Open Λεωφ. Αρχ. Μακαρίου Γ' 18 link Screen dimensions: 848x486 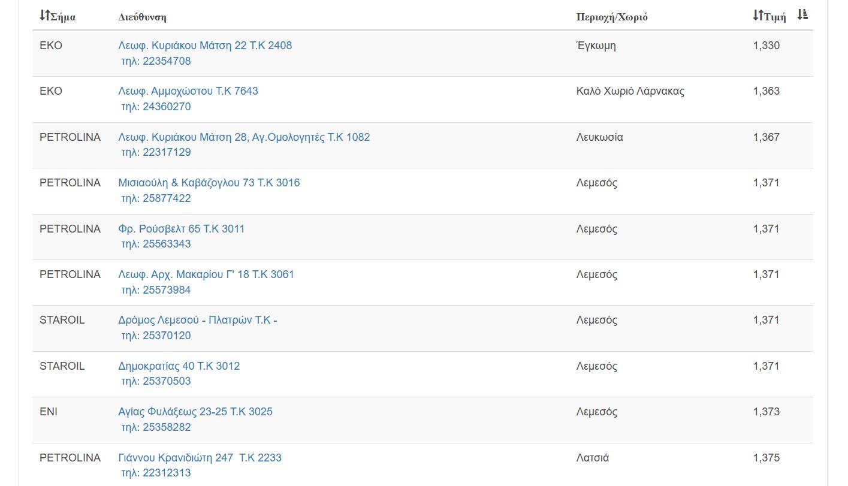206,274
